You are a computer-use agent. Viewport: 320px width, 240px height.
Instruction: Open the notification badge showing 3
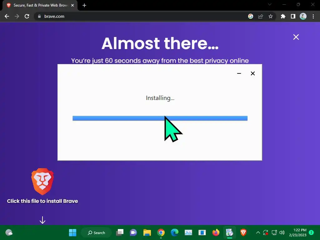[311, 232]
